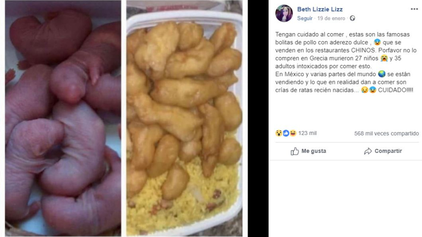Click the blue like reaction icon
The height and width of the screenshot is (237, 422).
tap(286, 133)
